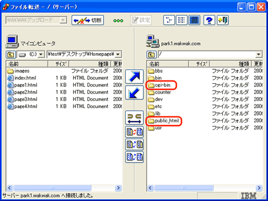Upload files with the up-right arrow
Viewport: 268px width, 201px height.
pyautogui.click(x=135, y=76)
